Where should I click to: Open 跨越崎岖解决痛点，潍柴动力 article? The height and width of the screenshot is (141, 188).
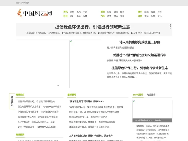(x=89, y=127)
